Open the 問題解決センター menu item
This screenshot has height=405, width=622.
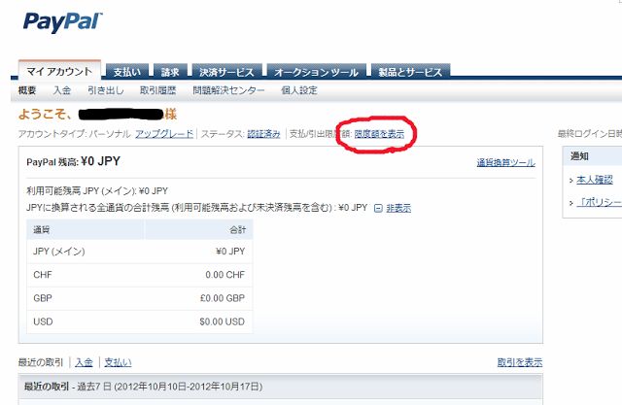(228, 90)
